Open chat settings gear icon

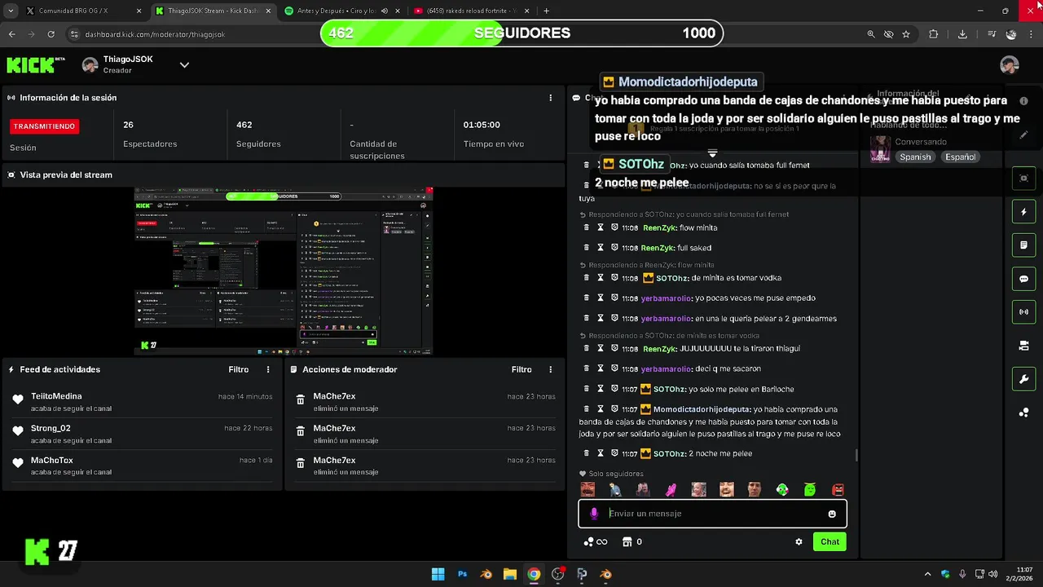click(799, 542)
